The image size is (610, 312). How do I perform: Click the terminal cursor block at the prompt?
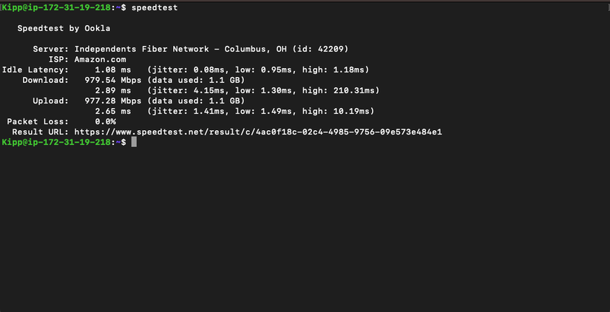134,142
